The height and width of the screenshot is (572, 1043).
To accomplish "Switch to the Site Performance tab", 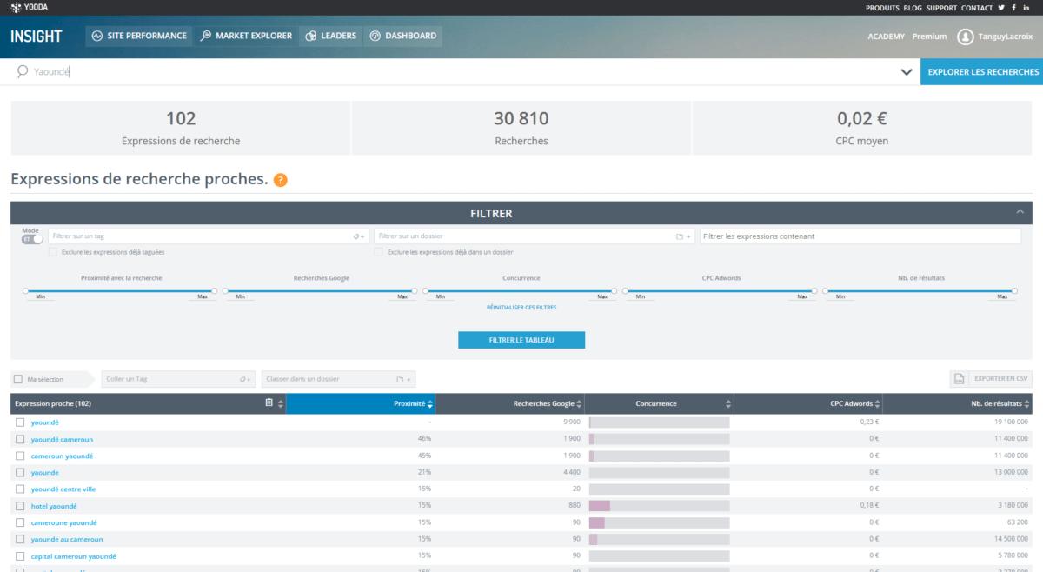I will pos(139,36).
